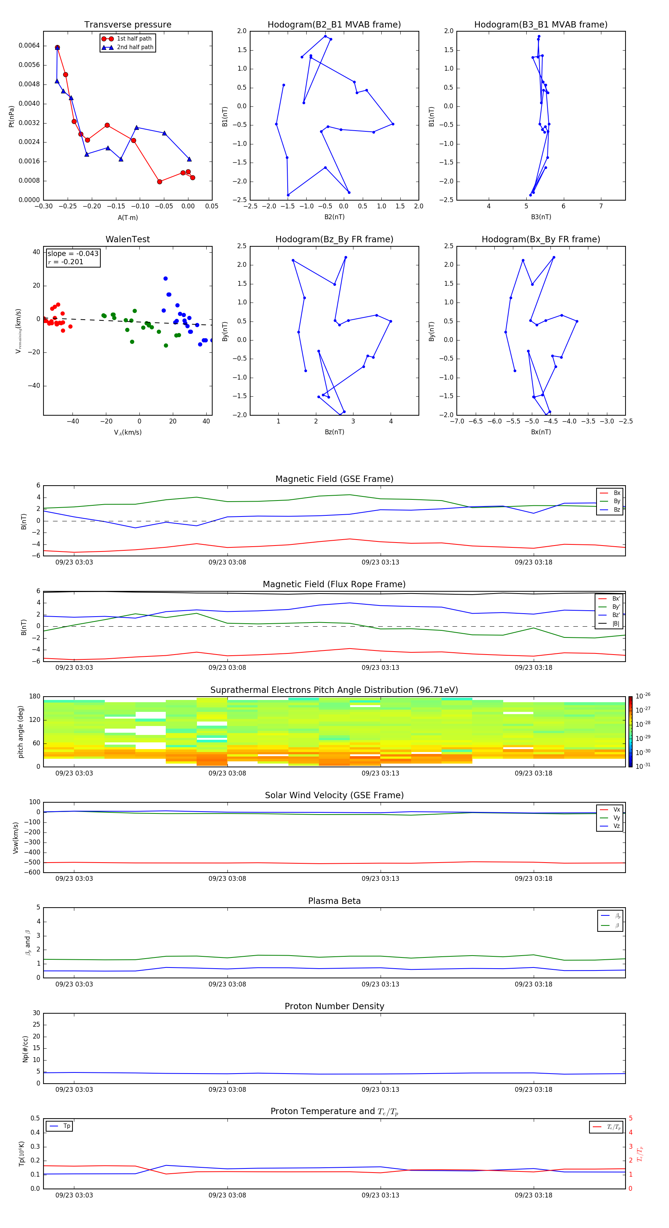
Task: Click '09/23 03:03' tick under Plasma Beta plot
Action: (x=74, y=984)
